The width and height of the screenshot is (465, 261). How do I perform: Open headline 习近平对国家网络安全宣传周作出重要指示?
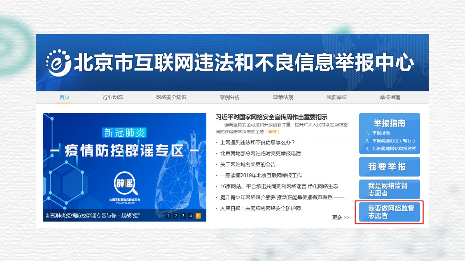tap(271, 117)
